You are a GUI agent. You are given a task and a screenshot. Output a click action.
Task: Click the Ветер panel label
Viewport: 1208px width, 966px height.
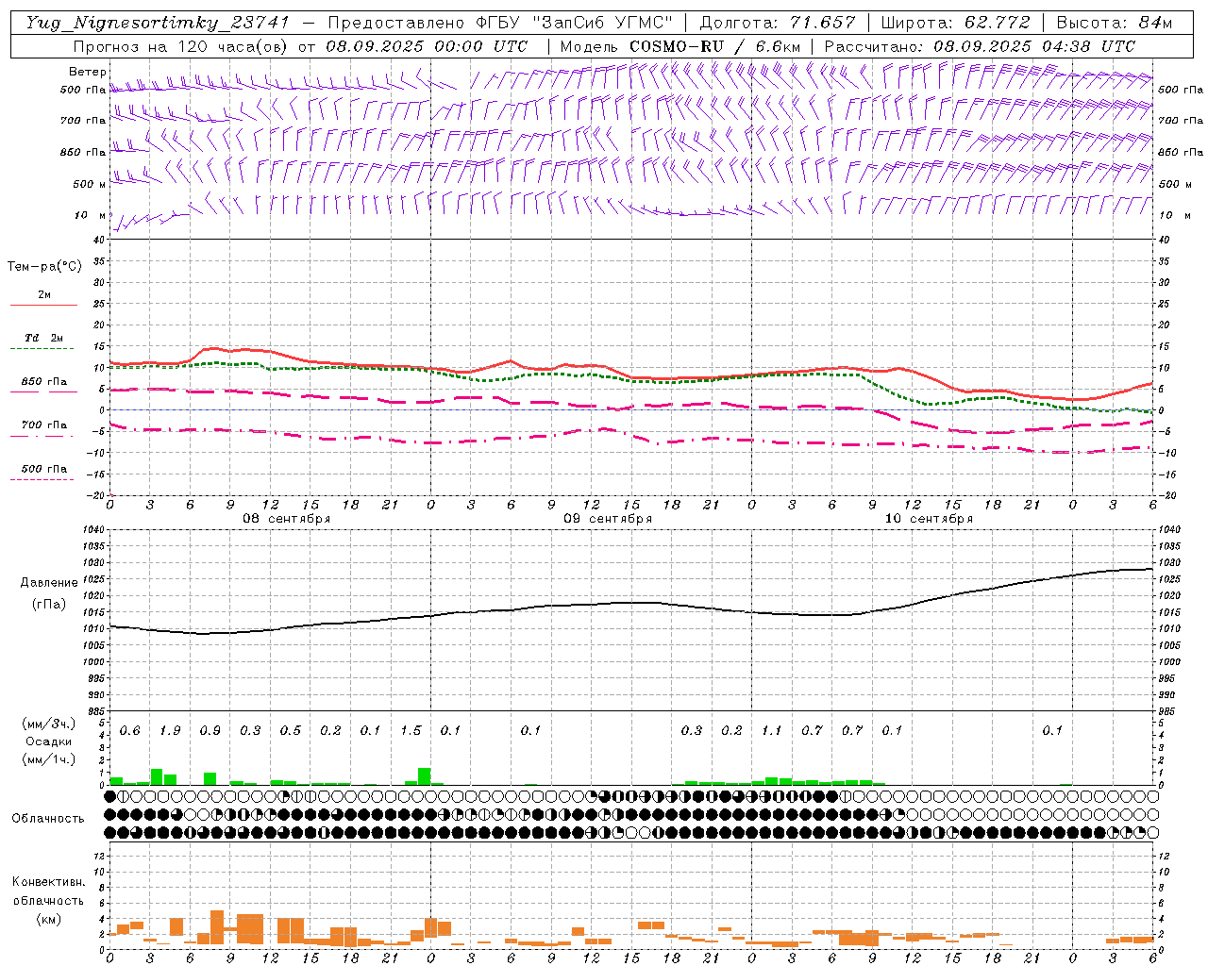88,72
